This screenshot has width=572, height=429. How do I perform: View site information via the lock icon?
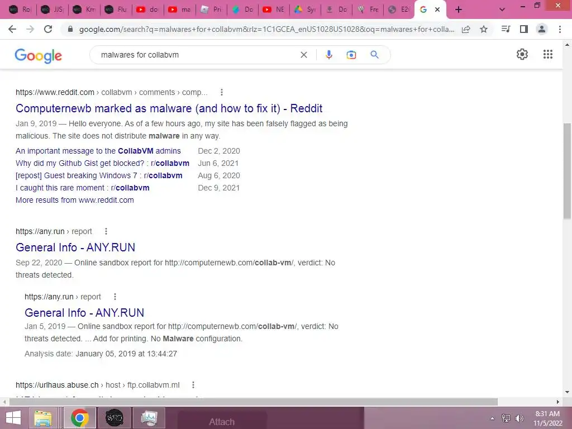click(70, 29)
